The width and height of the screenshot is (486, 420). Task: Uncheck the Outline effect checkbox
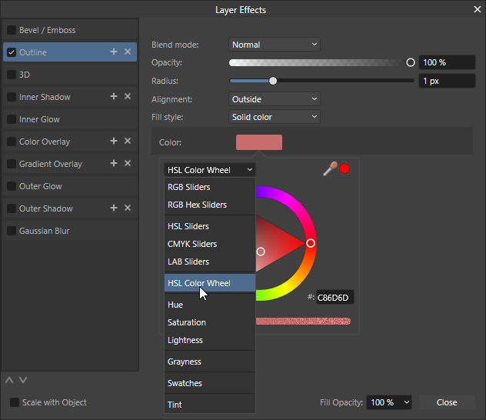coord(12,52)
